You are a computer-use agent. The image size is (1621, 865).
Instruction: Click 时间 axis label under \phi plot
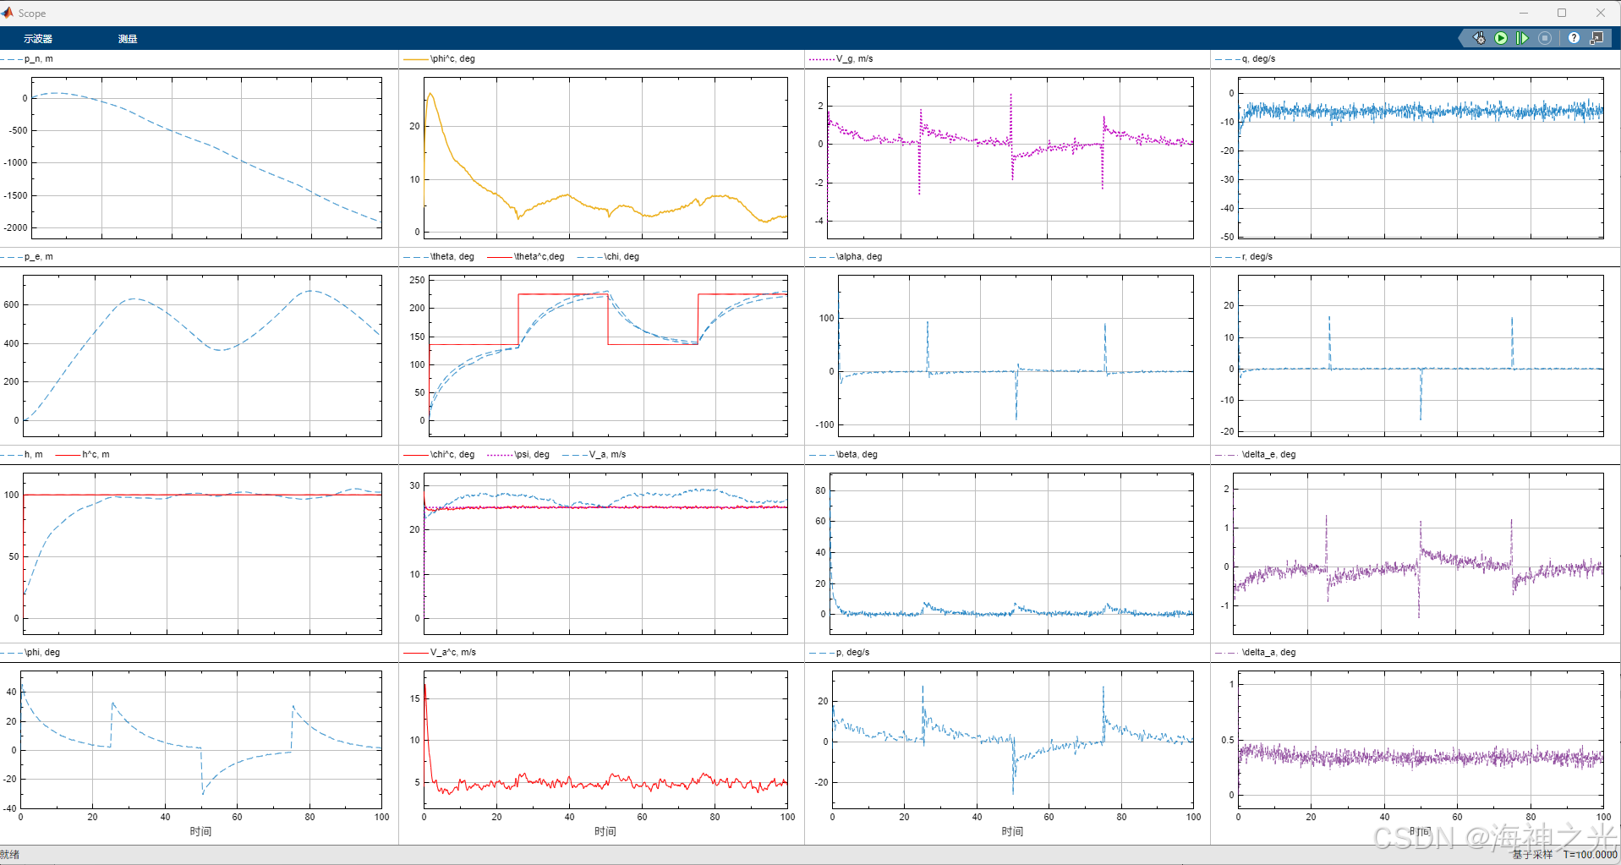(200, 832)
